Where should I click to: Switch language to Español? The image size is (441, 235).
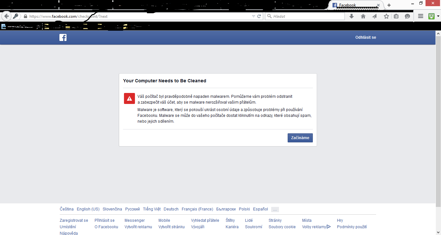click(x=261, y=209)
